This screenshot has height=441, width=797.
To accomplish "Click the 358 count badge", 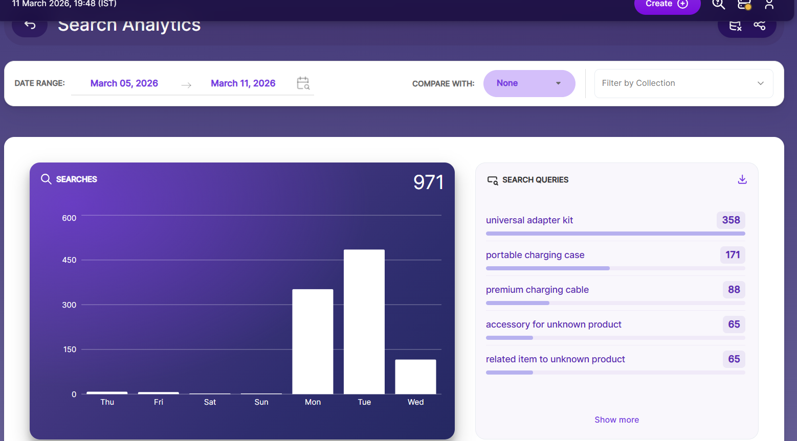I will 731,220.
